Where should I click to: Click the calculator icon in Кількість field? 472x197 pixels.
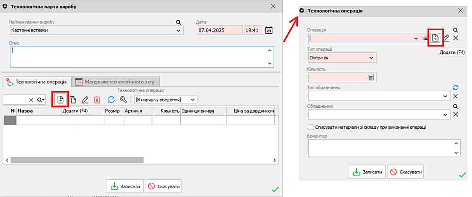tap(371, 77)
